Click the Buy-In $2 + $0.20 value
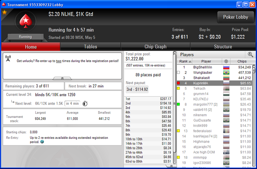Image resolution: width=257 pixels, height=169 pixels. pos(210,37)
